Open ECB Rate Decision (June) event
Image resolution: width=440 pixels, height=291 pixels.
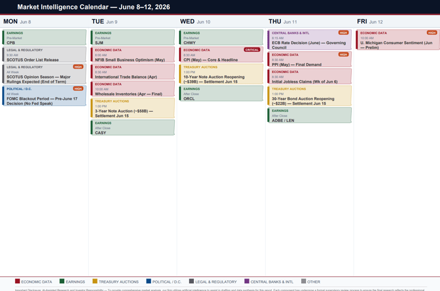pyautogui.click(x=309, y=40)
